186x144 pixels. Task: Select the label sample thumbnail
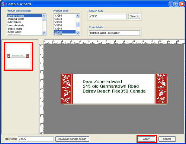[18, 56]
